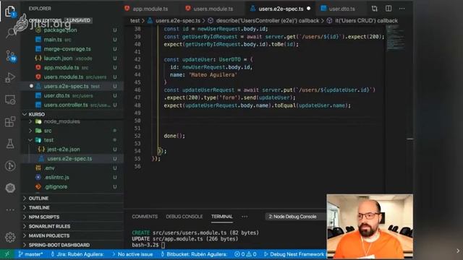Click Jira: Rubén Aguilera status item
The image size is (463, 260).
tap(77, 254)
